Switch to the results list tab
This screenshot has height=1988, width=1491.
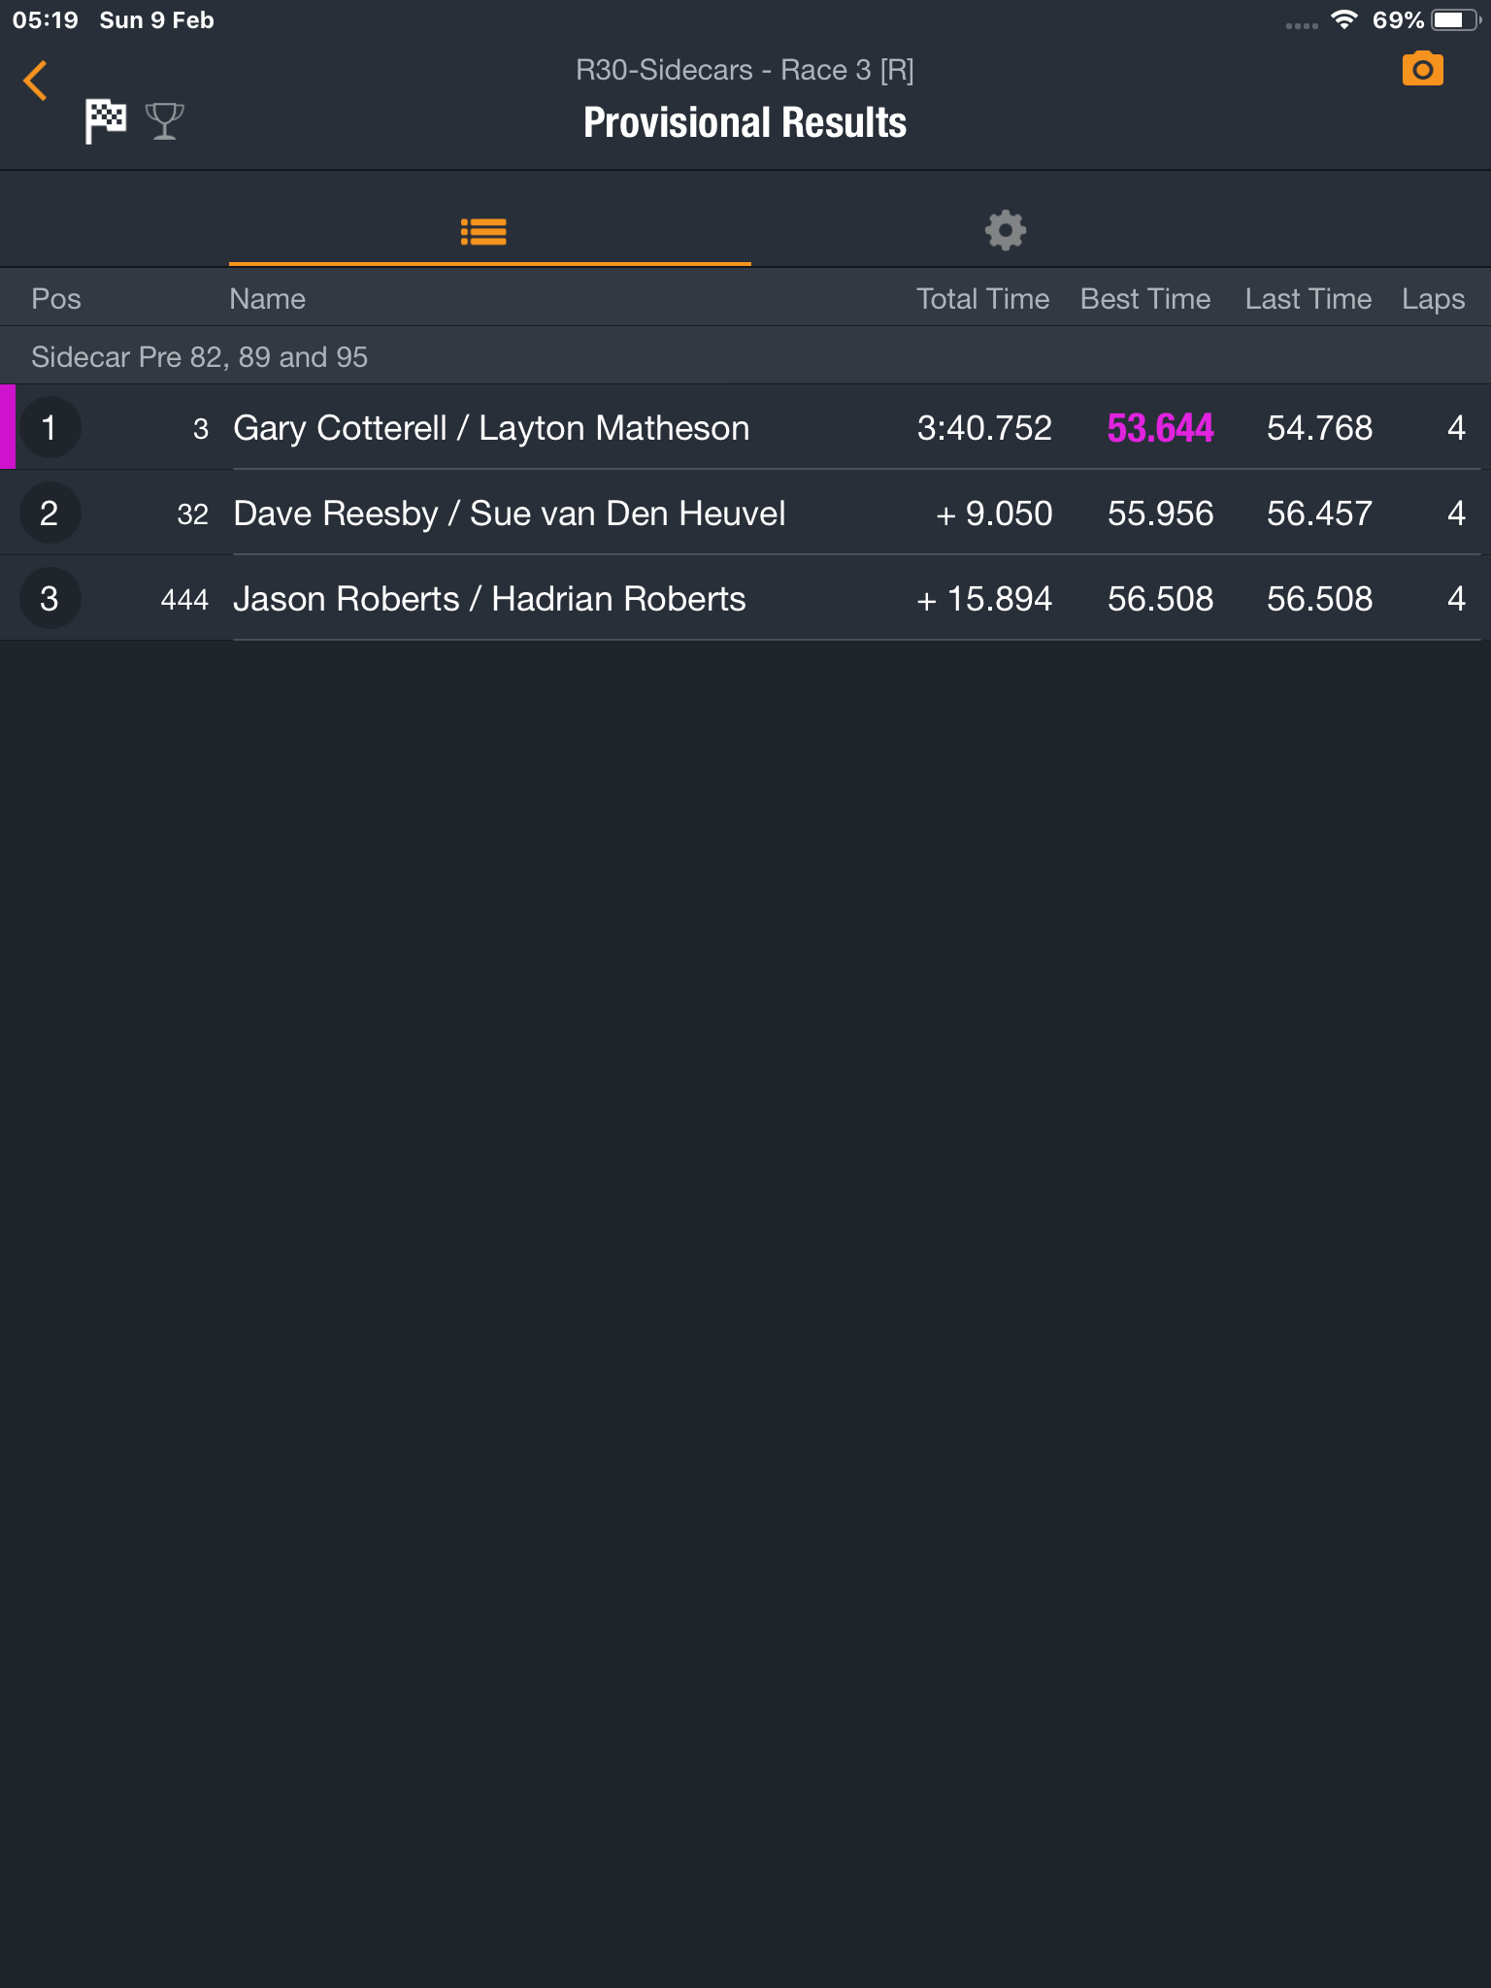point(483,232)
